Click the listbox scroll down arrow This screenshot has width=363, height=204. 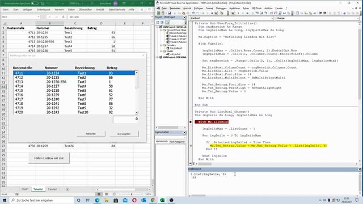137,113
